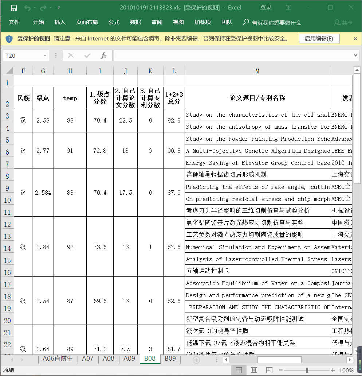
Task: Click the Insert Function fx icon
Action: point(103,56)
